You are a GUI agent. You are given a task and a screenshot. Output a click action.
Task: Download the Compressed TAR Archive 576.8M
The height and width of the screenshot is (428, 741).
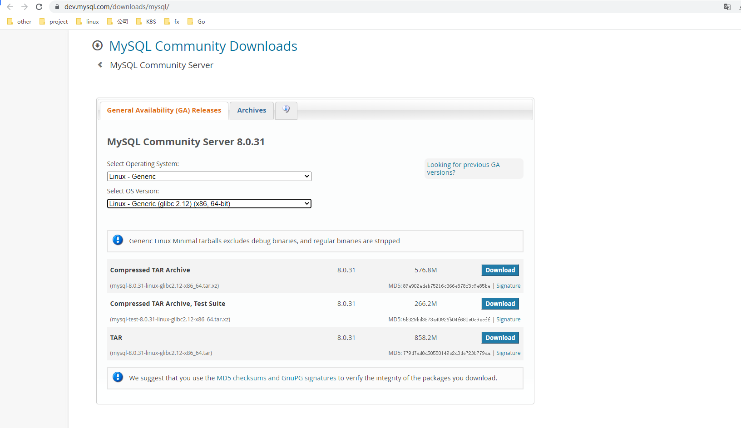500,270
